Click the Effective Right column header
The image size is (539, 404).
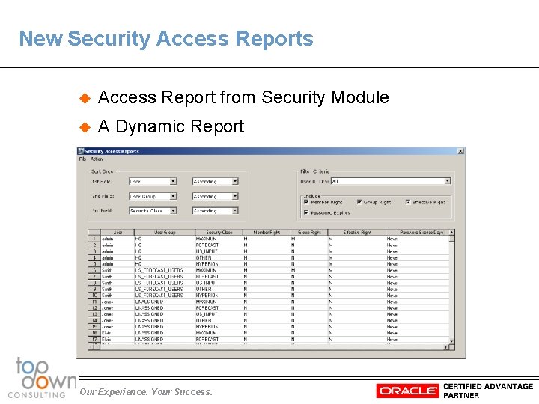coord(357,233)
